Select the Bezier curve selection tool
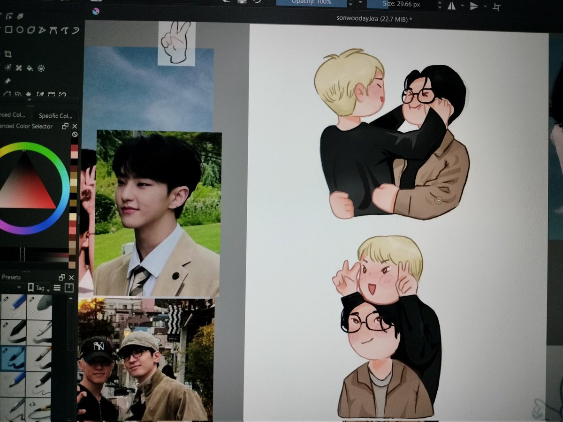The width and height of the screenshot is (563, 422). tap(51, 94)
